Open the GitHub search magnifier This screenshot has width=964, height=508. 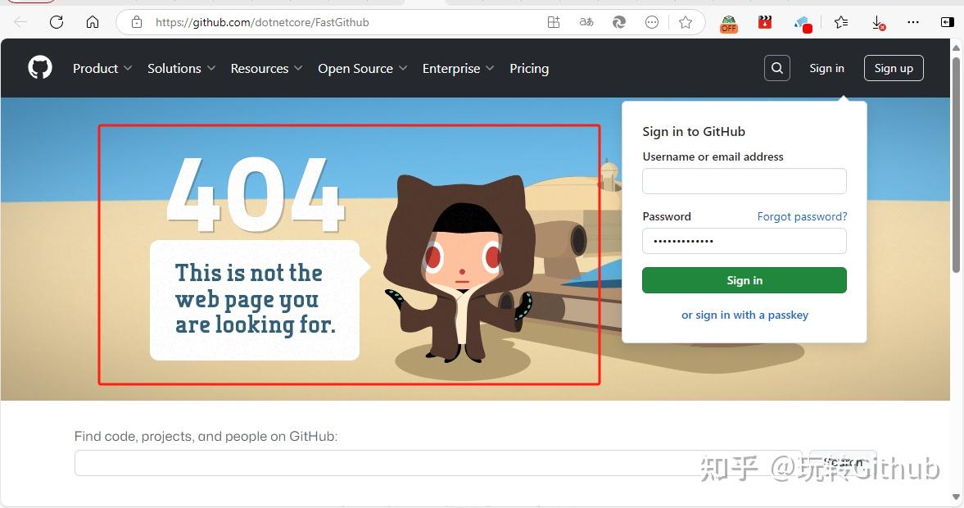776,68
